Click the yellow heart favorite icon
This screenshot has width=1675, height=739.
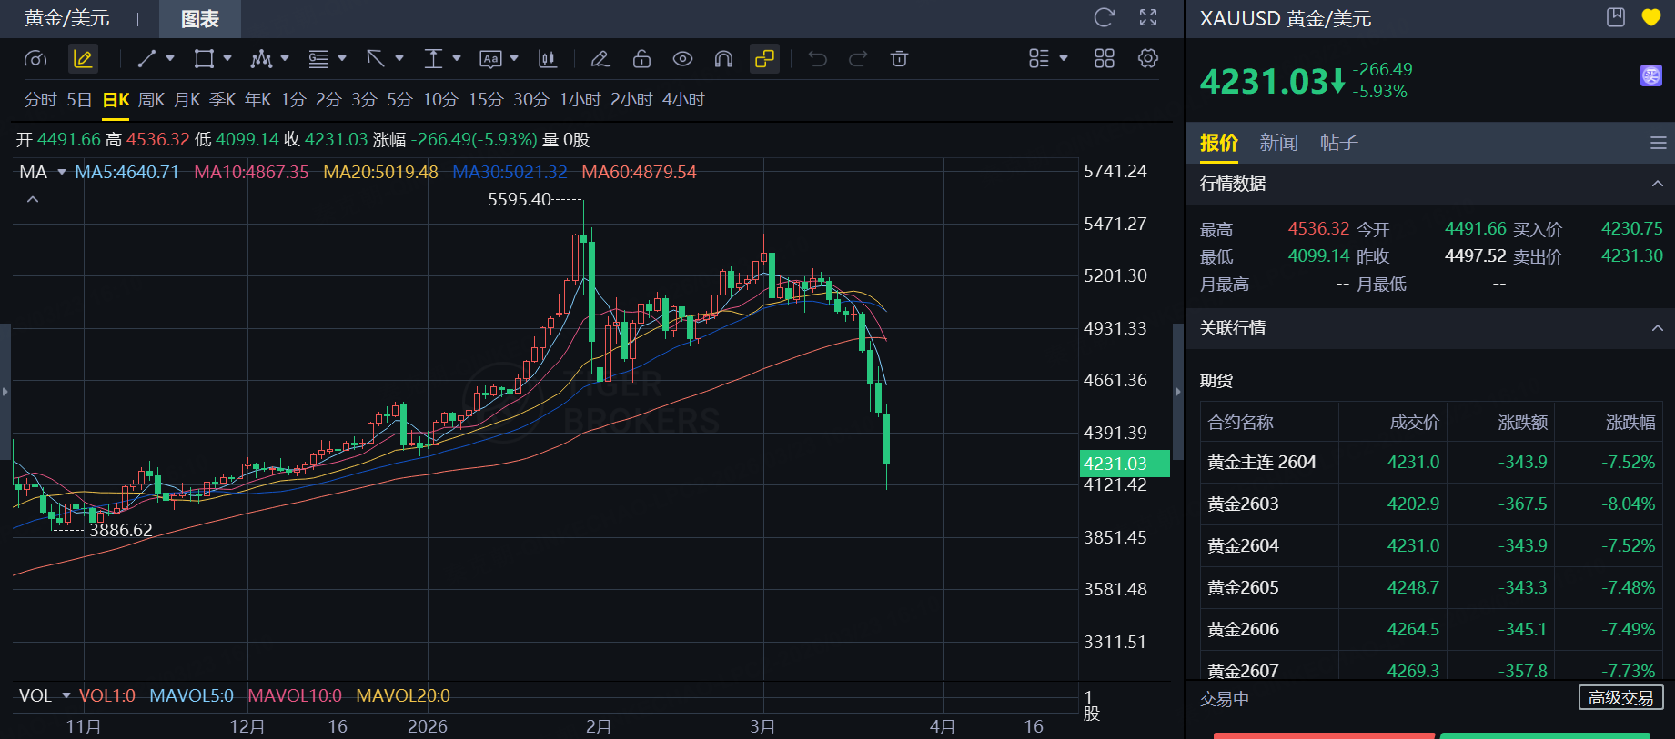click(1650, 17)
